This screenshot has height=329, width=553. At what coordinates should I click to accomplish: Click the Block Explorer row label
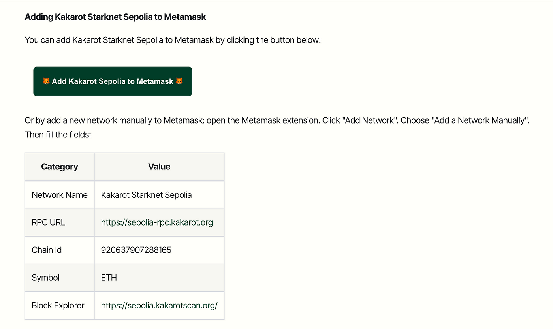click(x=58, y=305)
